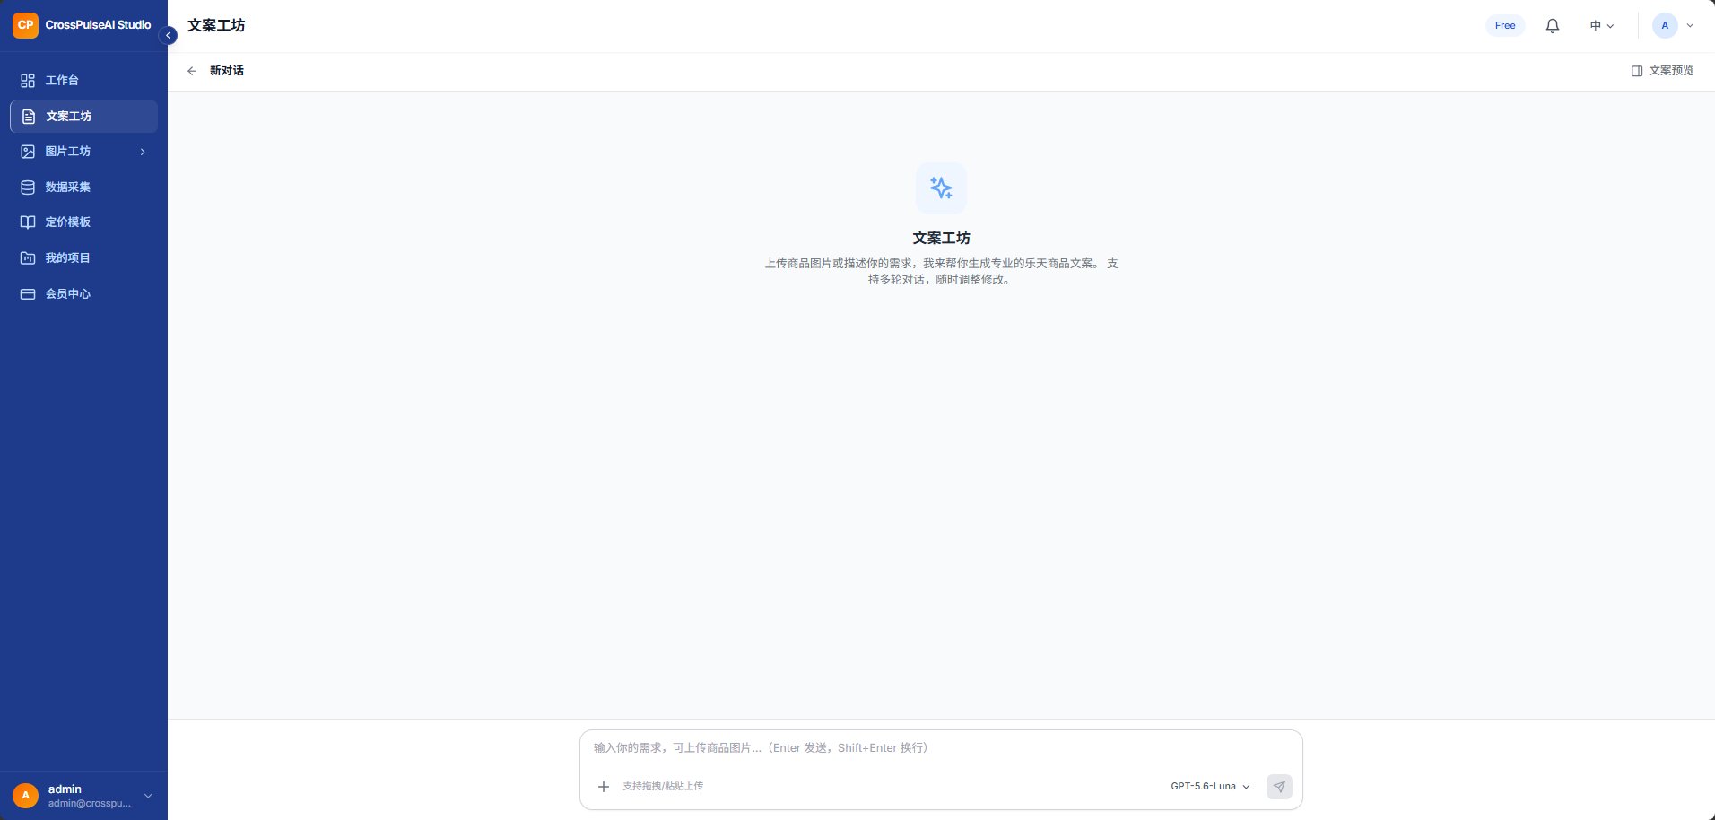Open 会员中心 in the sidebar
Image resolution: width=1715 pixels, height=820 pixels.
coord(83,294)
